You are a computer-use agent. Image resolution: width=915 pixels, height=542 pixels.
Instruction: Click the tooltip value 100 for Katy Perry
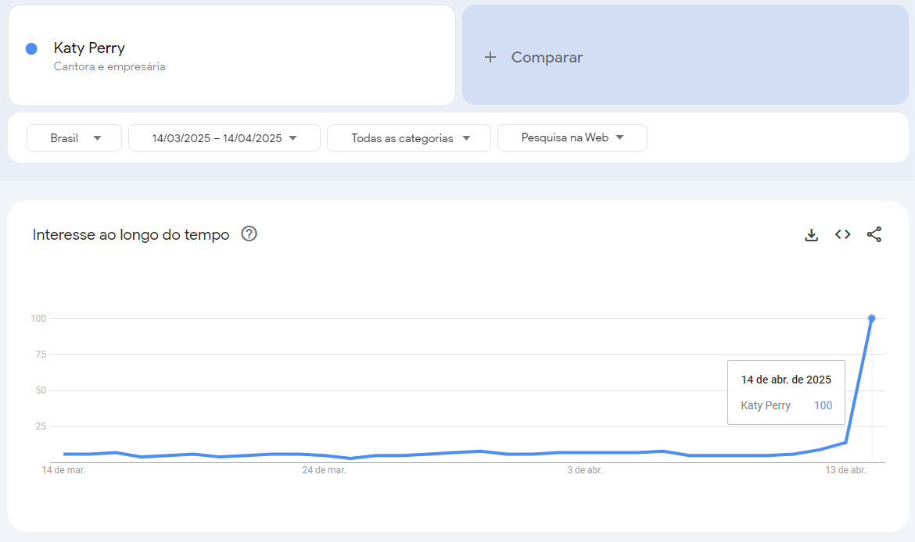823,405
